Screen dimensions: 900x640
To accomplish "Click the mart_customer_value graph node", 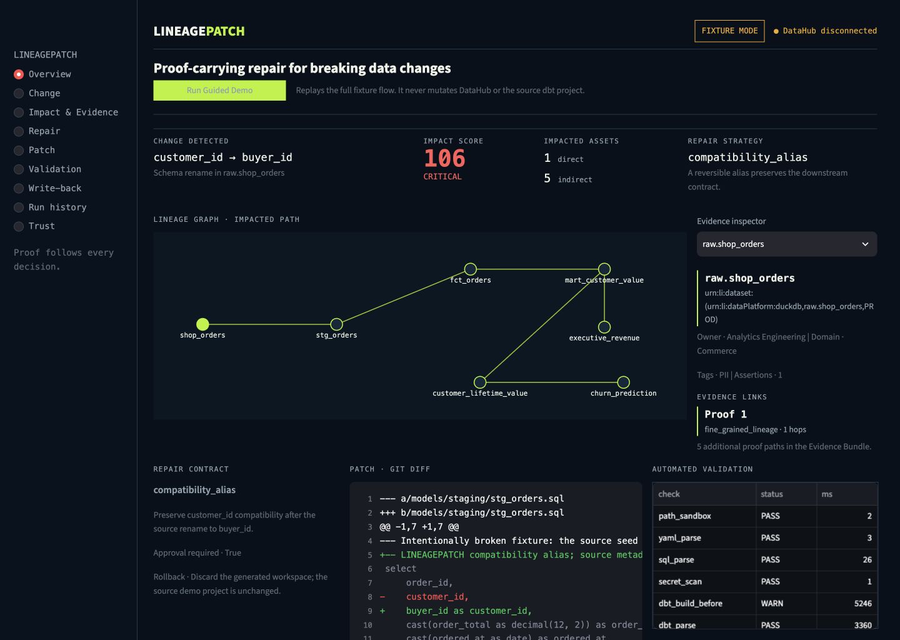I will click(x=604, y=269).
